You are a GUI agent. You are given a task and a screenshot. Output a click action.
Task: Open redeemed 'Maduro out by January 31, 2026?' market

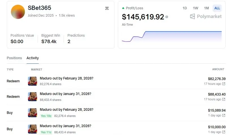click(65, 94)
